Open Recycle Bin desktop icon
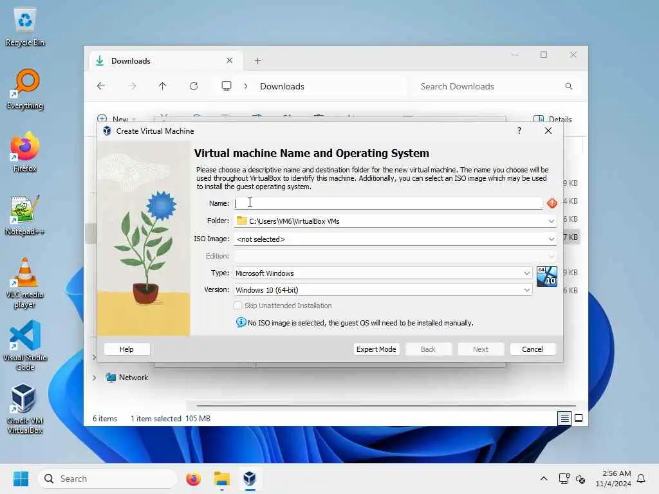Screen dimensions: 659x494 (25, 27)
